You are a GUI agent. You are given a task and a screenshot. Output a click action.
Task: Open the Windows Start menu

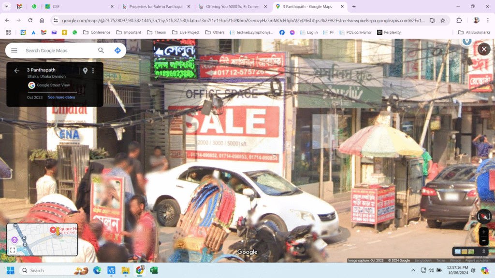[x=11, y=270]
